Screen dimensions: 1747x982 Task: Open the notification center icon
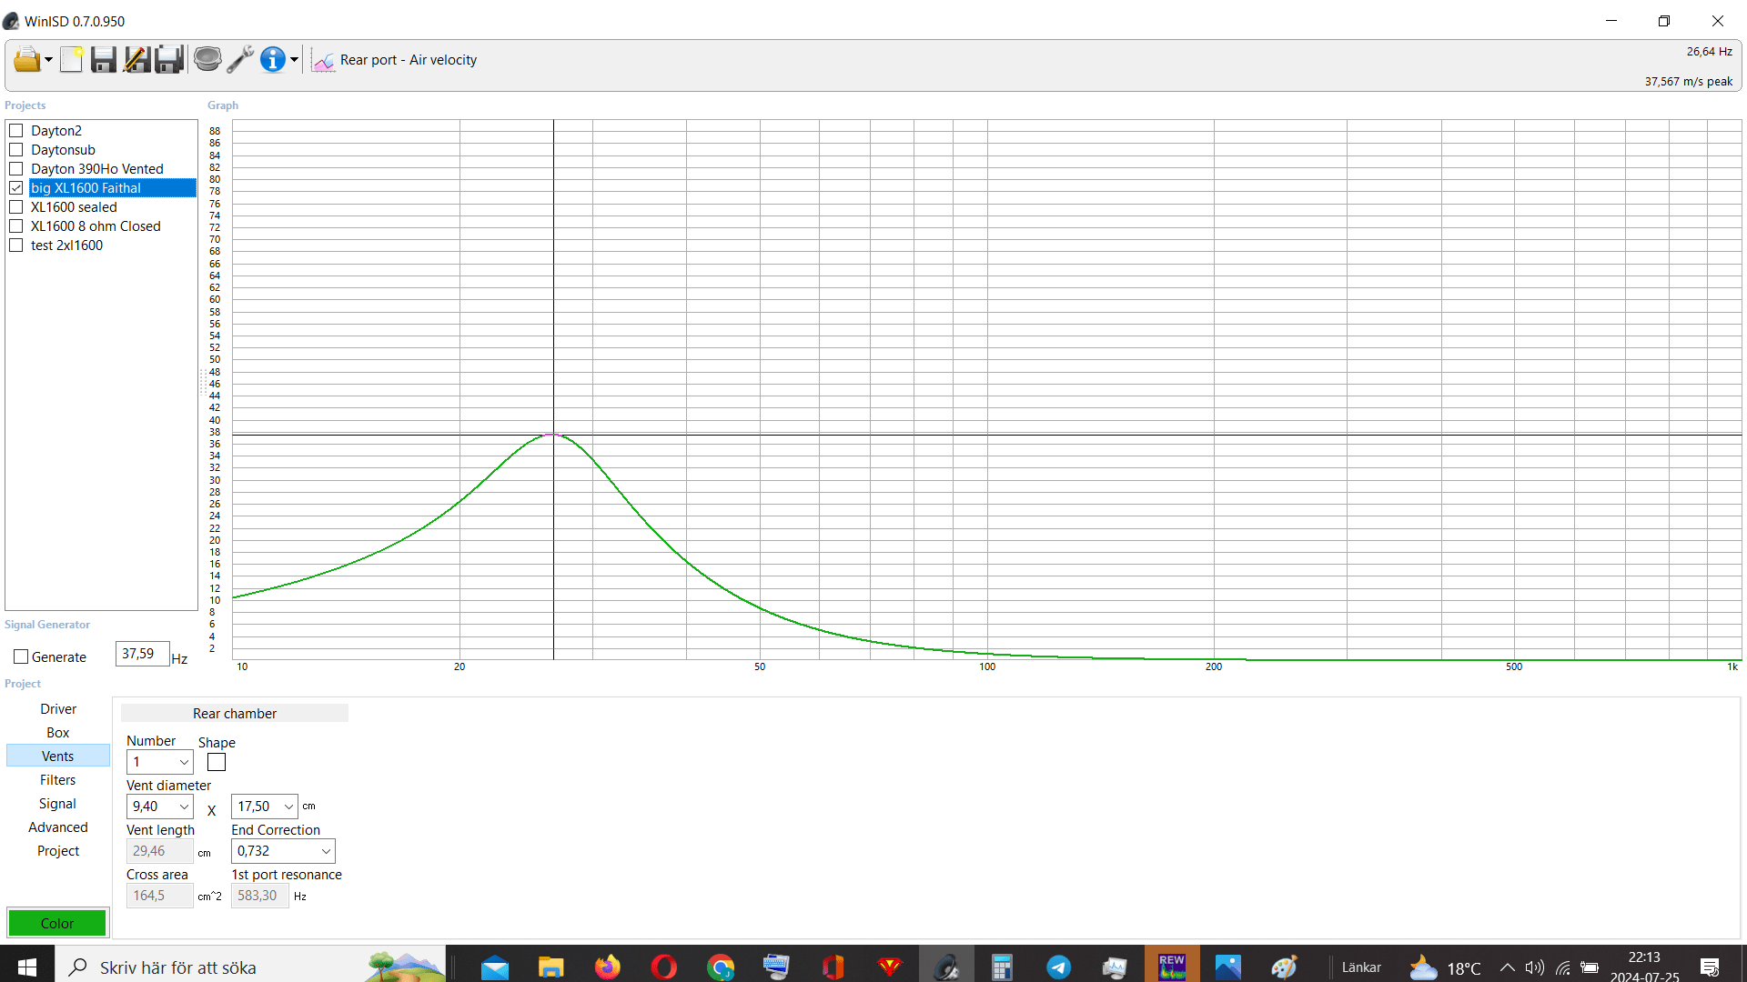pos(1710,967)
